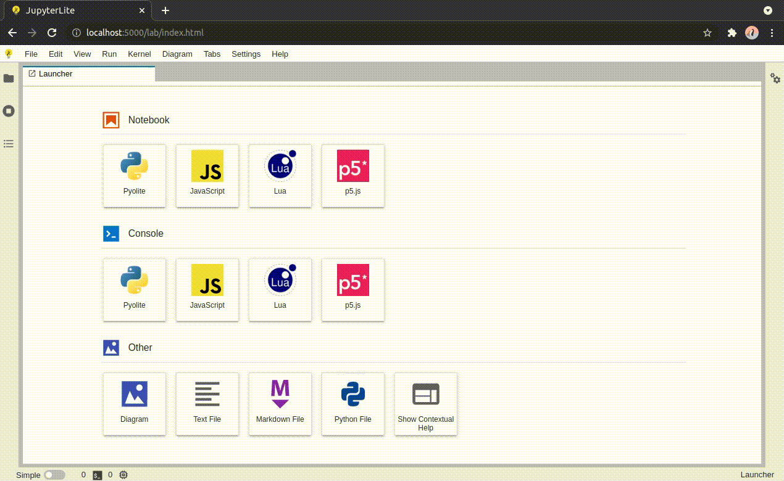Image resolution: width=784 pixels, height=481 pixels.
Task: Open the Settings menu
Action: pyautogui.click(x=246, y=54)
